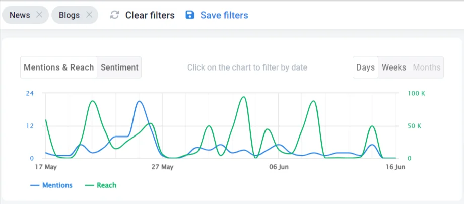The width and height of the screenshot is (464, 204).
Task: Select Days chart granularity
Action: click(365, 67)
